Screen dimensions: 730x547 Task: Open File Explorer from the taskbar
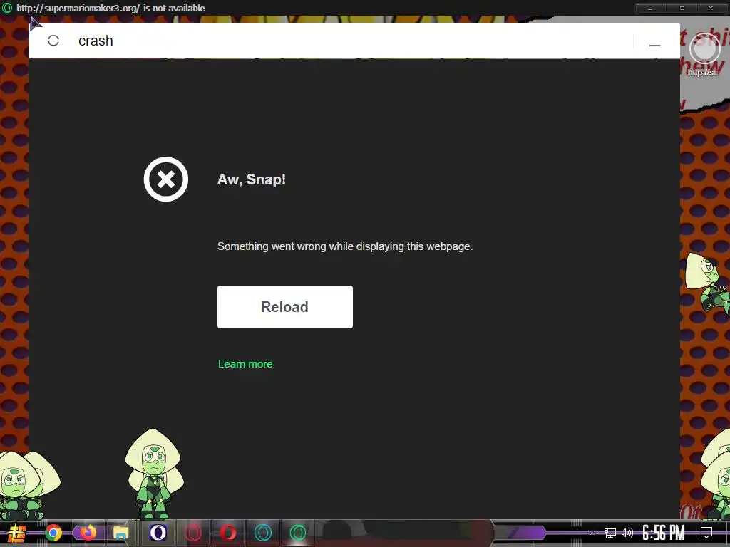pyautogui.click(x=121, y=533)
